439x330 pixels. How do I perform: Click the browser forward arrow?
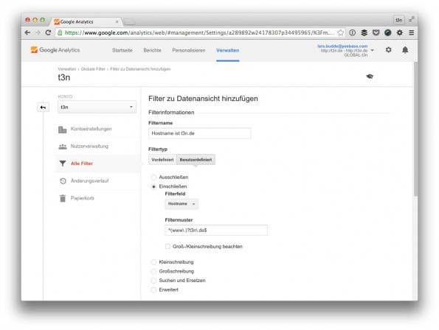point(38,32)
